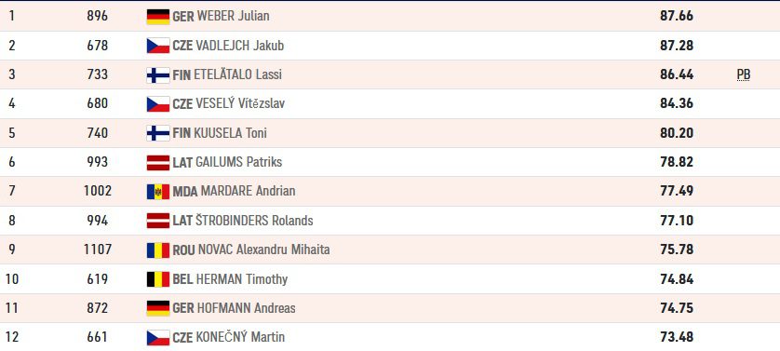Select bib number 1107 cell
The image size is (780, 351).
[98, 250]
